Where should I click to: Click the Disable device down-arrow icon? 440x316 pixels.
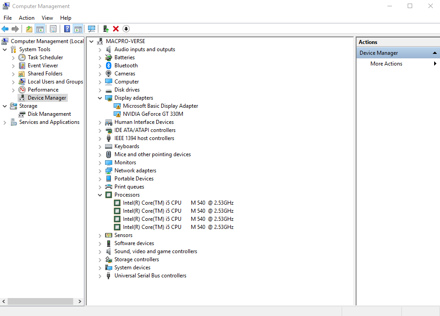126,29
